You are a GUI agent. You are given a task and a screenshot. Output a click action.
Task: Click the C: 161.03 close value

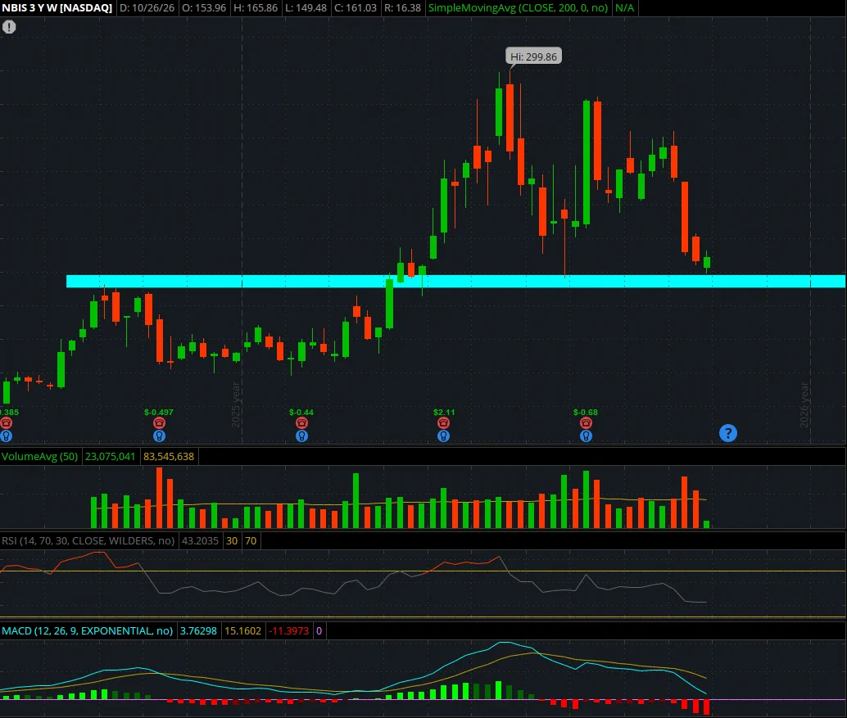355,8
